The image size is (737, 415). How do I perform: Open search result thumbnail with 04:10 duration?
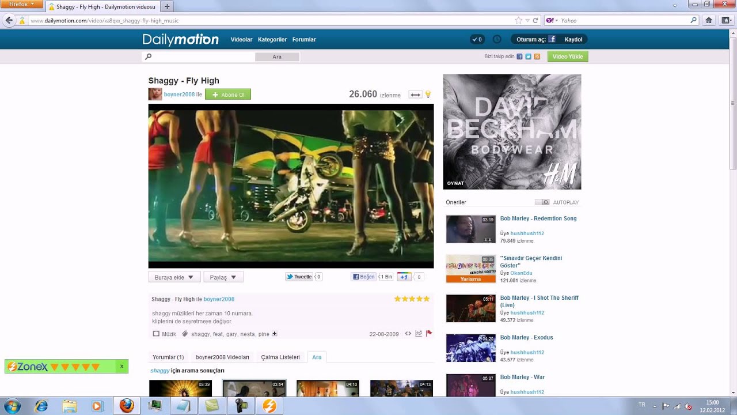click(328, 388)
